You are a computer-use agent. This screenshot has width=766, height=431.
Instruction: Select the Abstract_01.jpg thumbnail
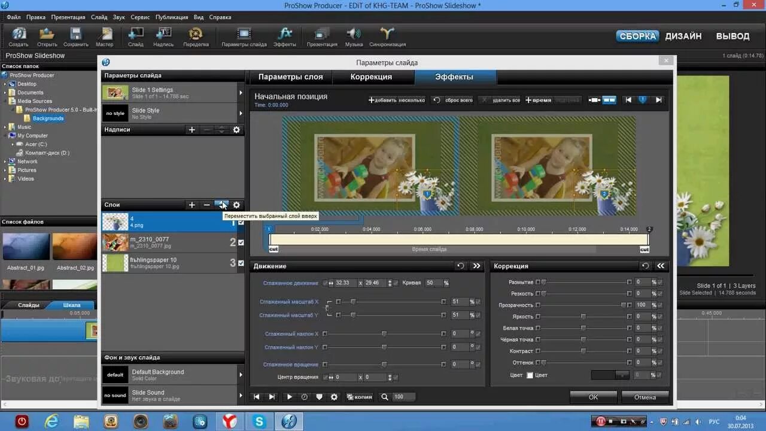tap(26, 247)
